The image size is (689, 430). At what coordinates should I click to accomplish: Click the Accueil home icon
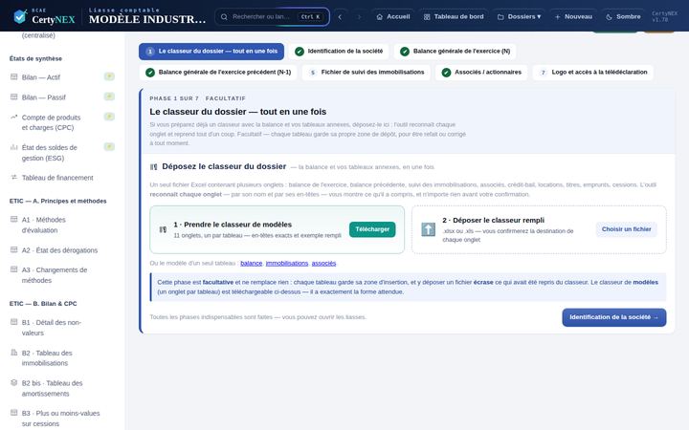(380, 16)
